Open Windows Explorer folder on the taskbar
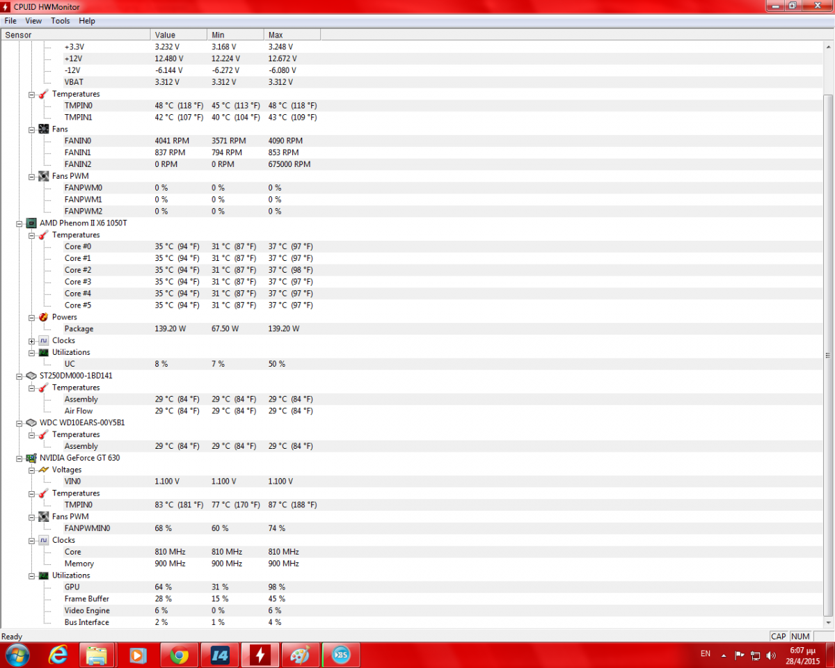 click(97, 655)
